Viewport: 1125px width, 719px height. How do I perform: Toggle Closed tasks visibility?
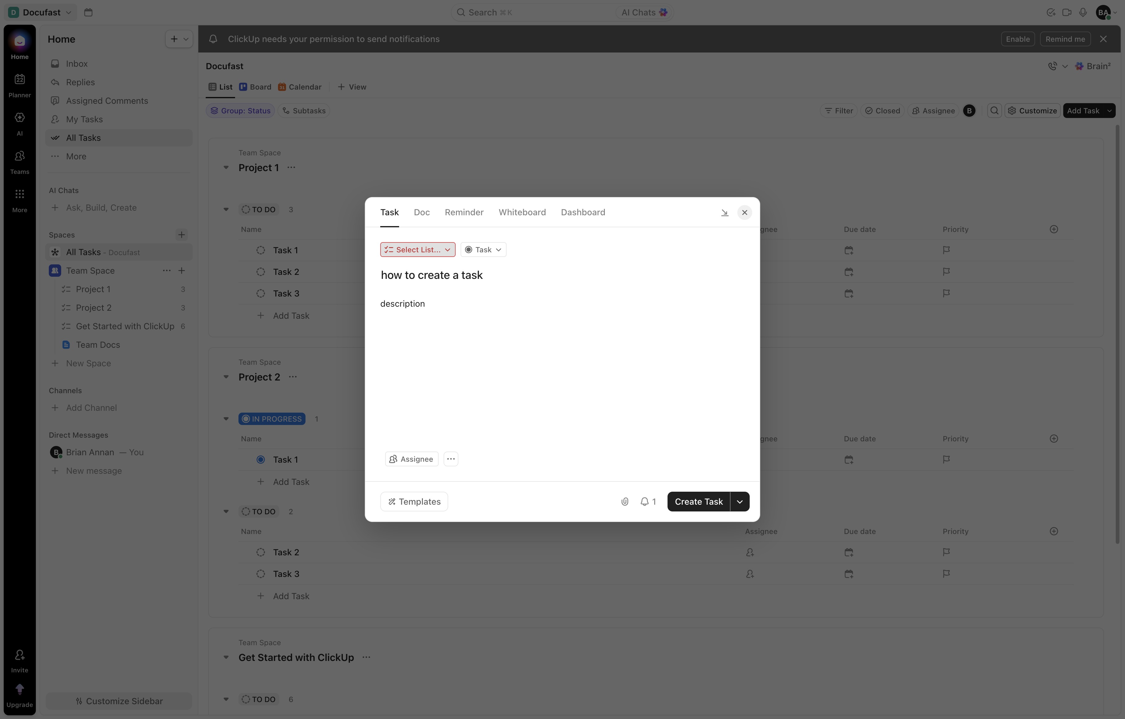[882, 111]
